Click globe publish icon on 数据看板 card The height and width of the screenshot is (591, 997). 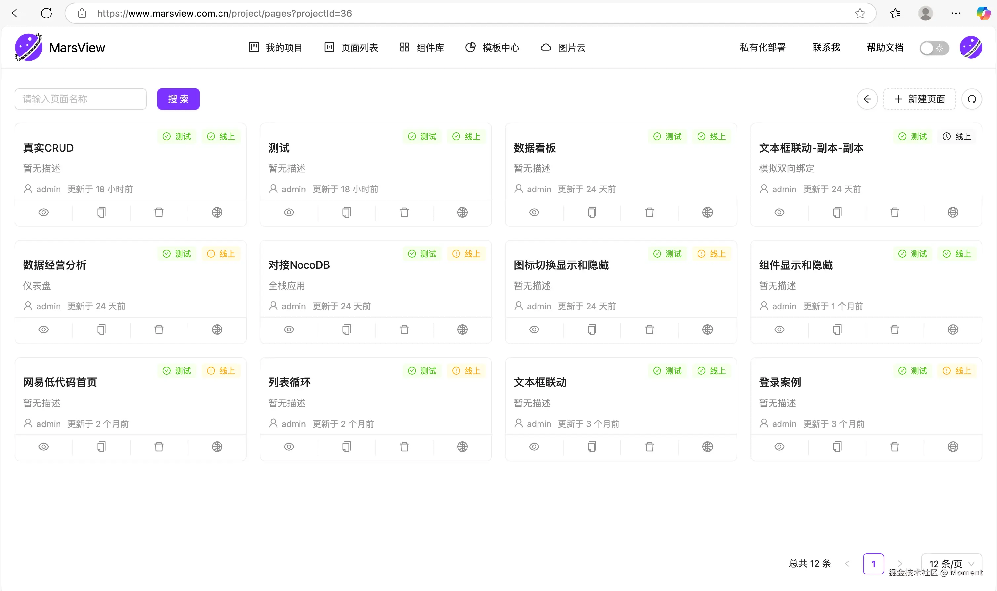tap(708, 212)
